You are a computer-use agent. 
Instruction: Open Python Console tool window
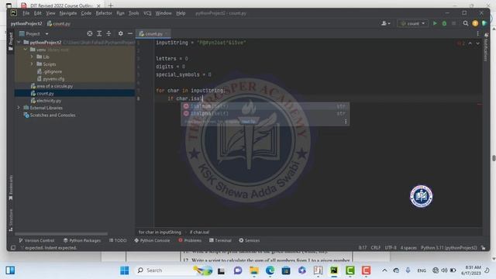[152, 240]
